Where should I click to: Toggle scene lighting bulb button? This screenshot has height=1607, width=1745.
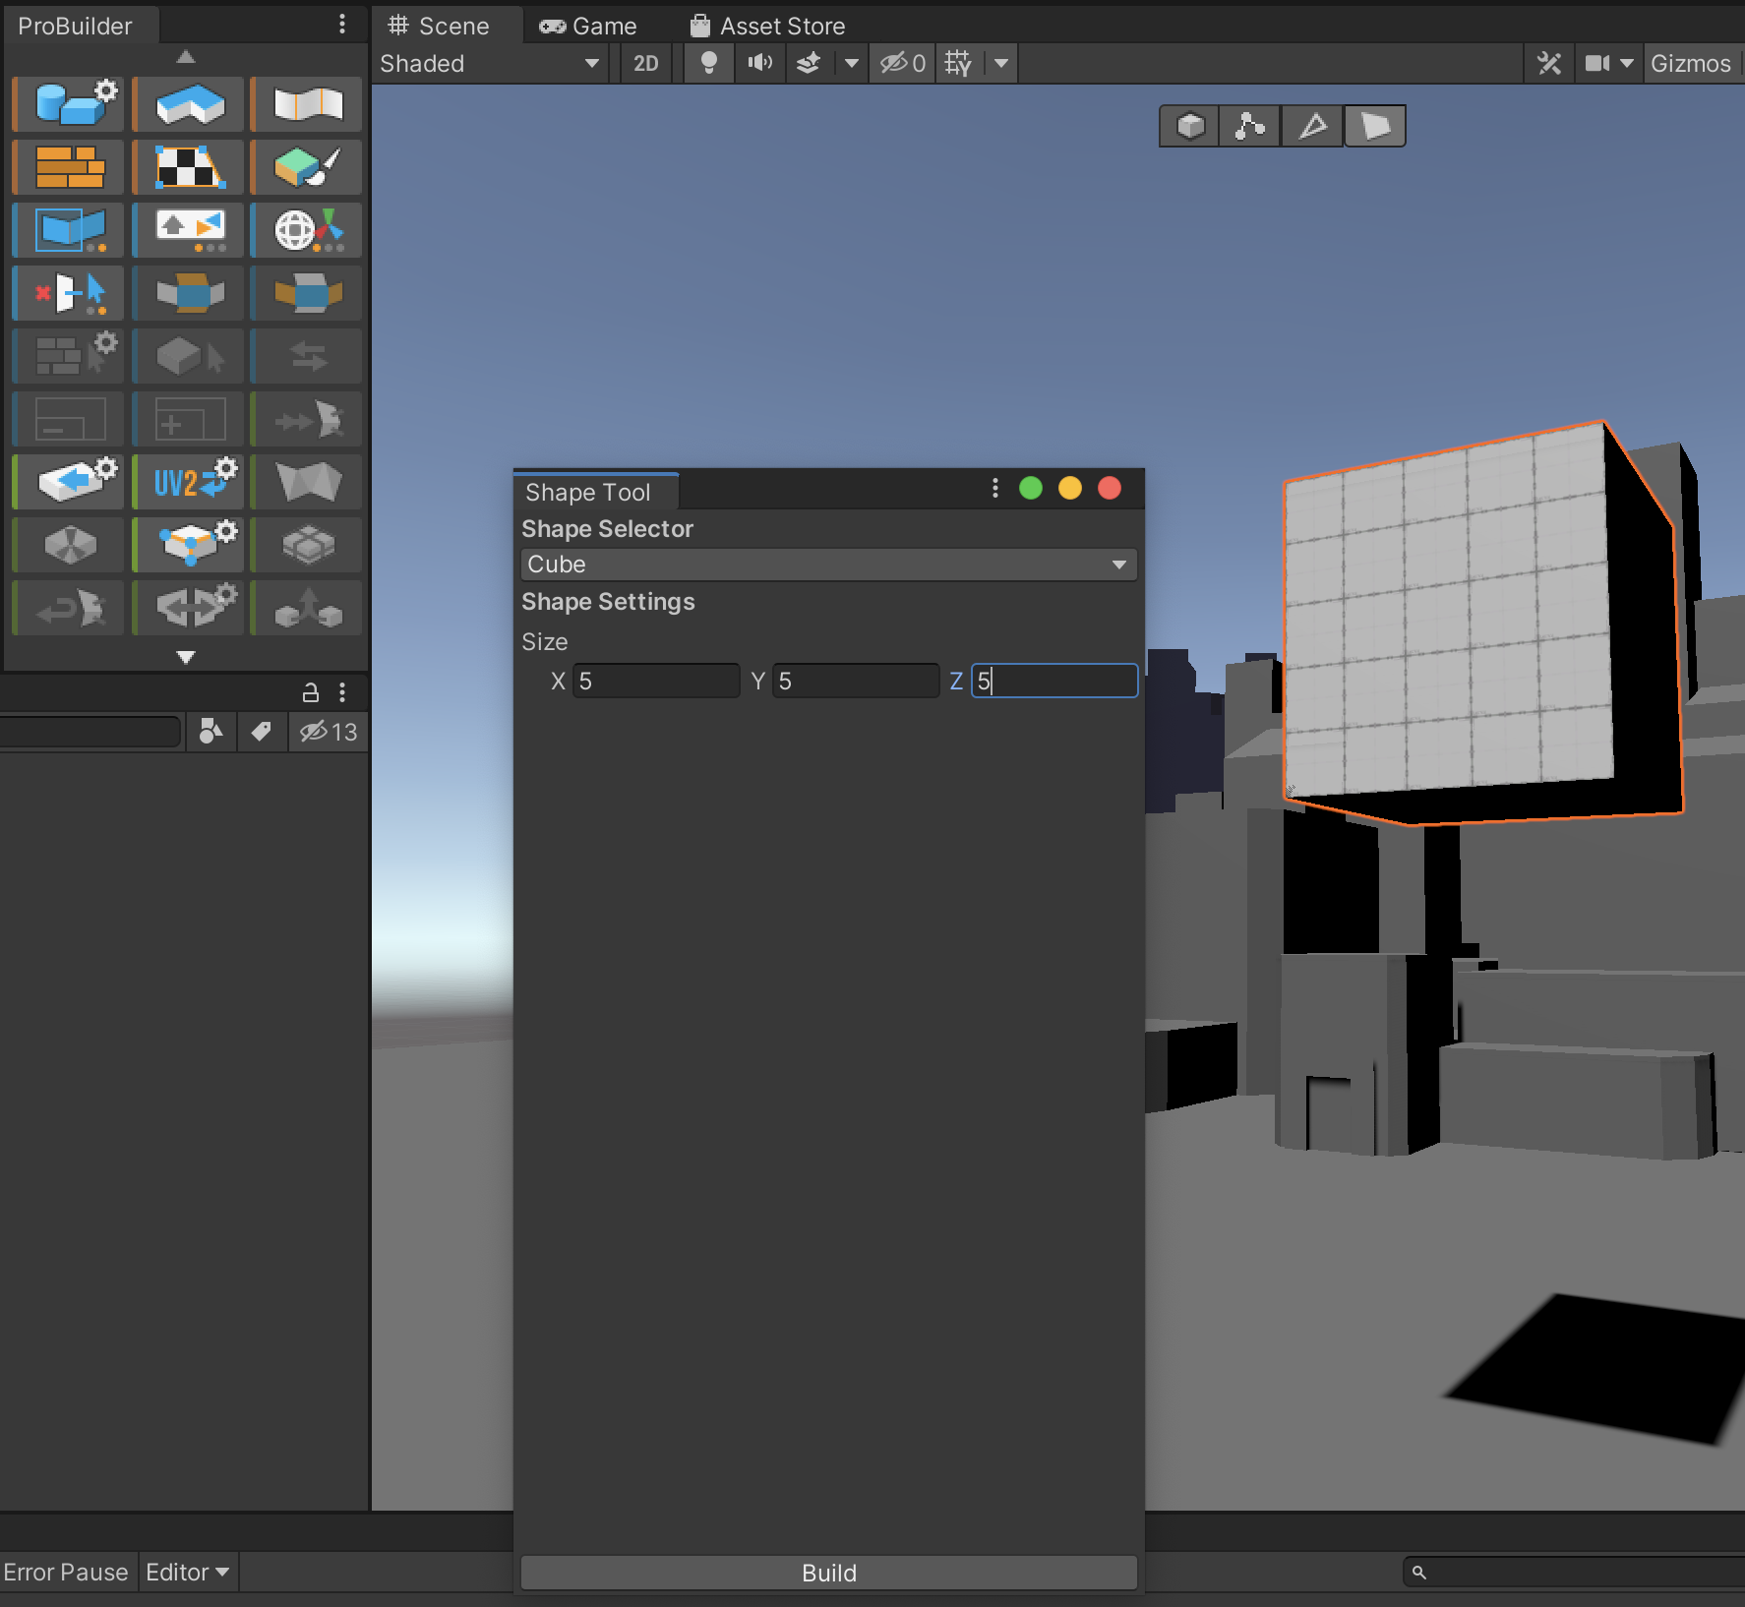(x=708, y=64)
